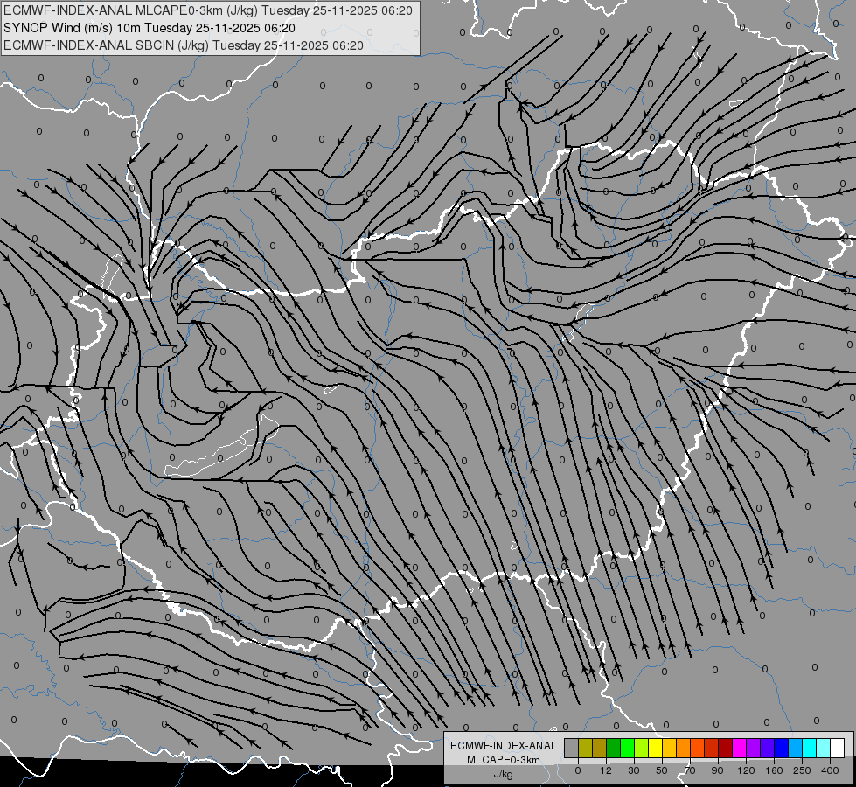The image size is (856, 787).
Task: Click the gray swatch in the MLCAPE legend
Action: tap(572, 748)
